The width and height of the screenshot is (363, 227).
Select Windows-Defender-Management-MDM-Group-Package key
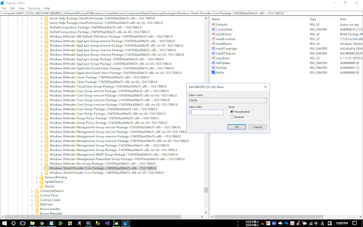[x=113, y=155]
